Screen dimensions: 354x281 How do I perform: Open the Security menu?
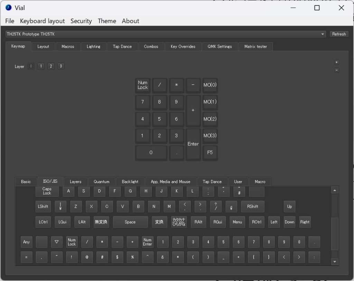tap(81, 21)
